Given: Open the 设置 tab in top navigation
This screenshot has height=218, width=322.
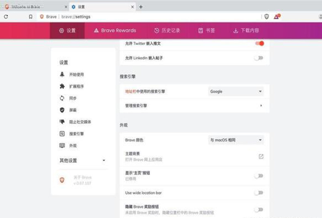Looking at the screenshot, I should pos(67,31).
